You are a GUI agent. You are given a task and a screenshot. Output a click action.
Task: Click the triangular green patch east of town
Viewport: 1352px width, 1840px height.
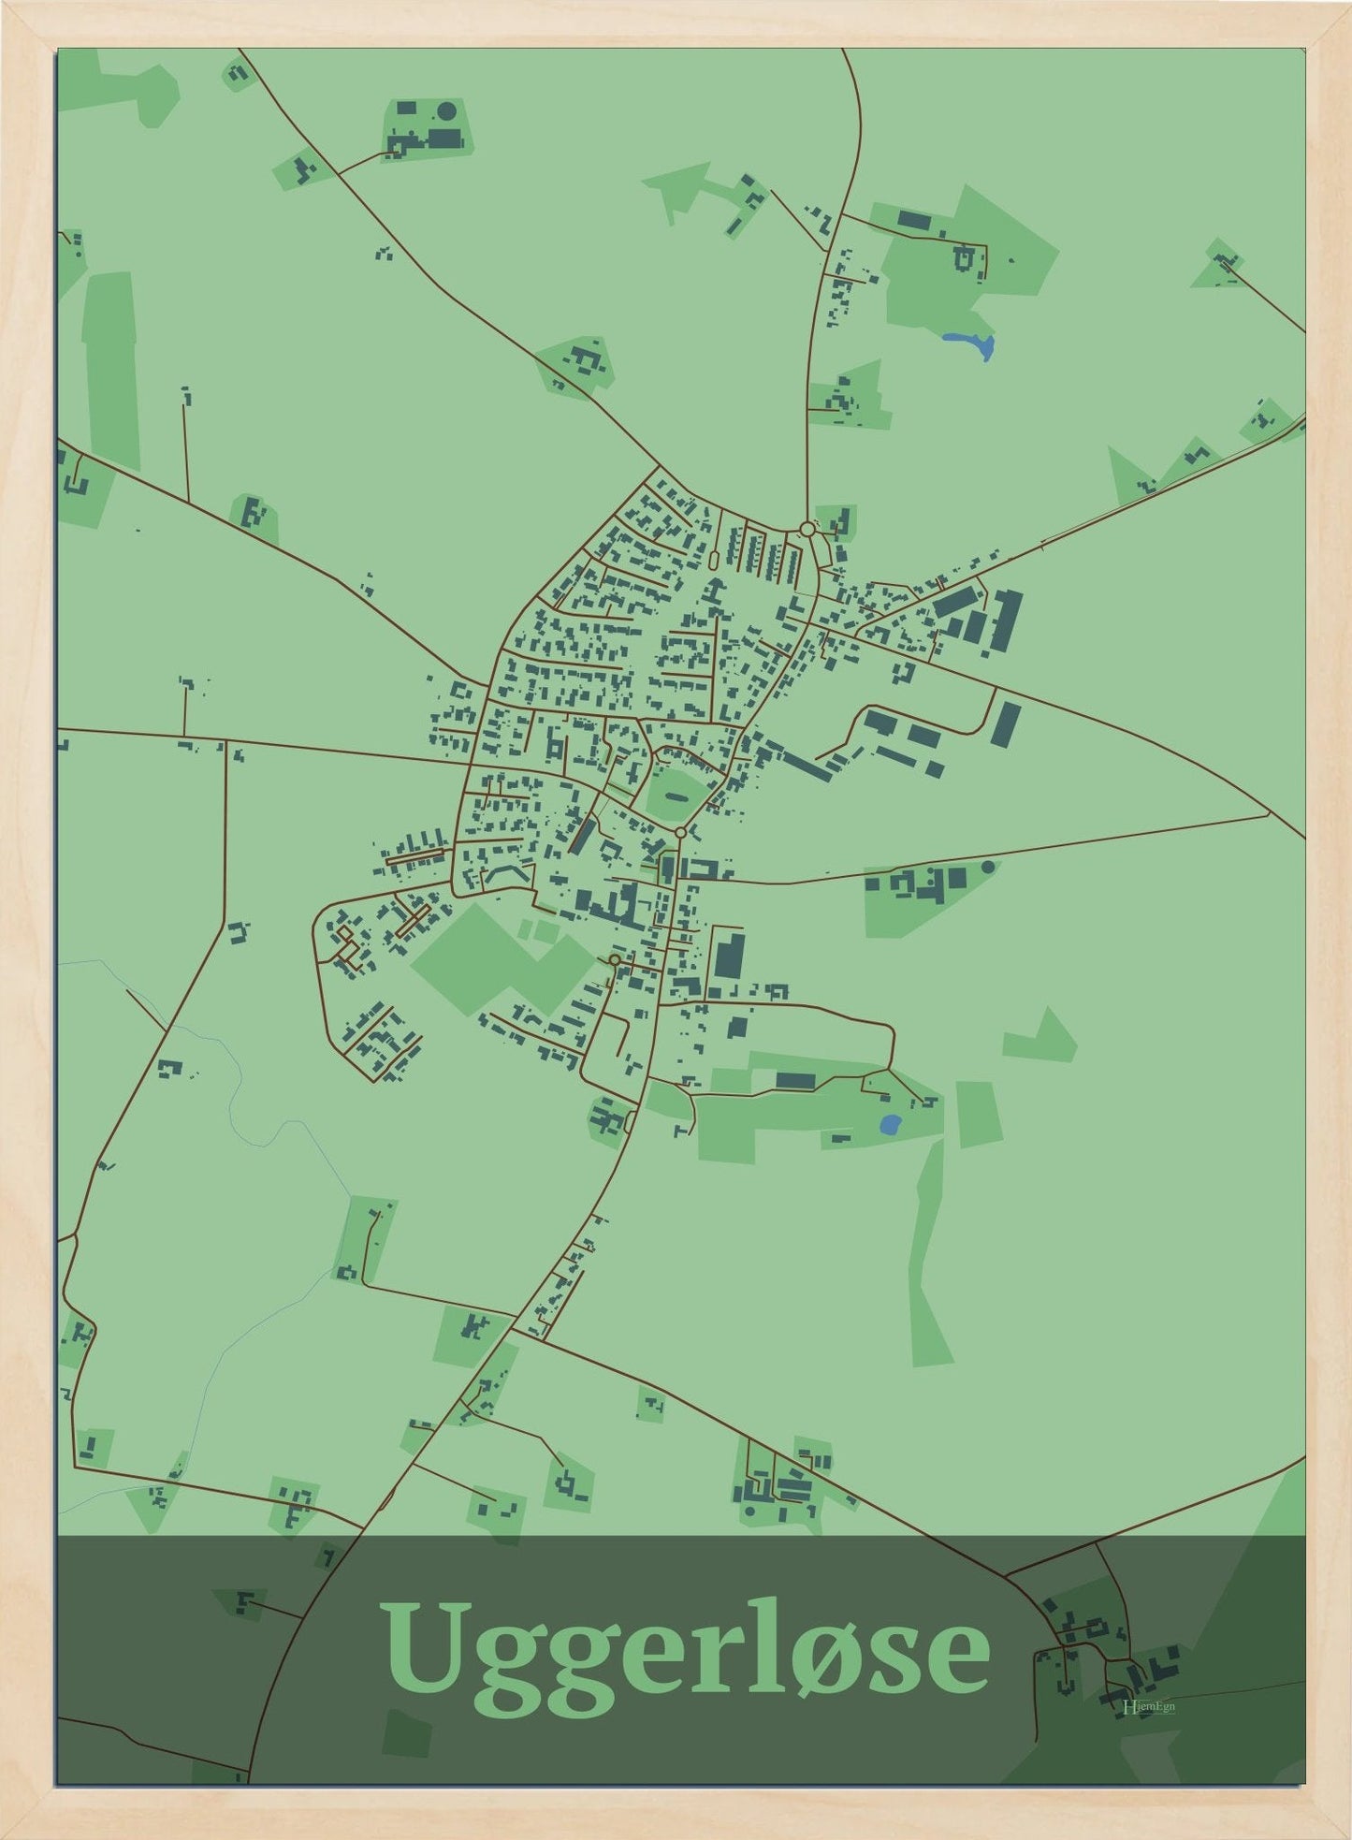1043,1039
